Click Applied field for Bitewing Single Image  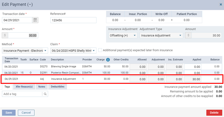click(193, 67)
